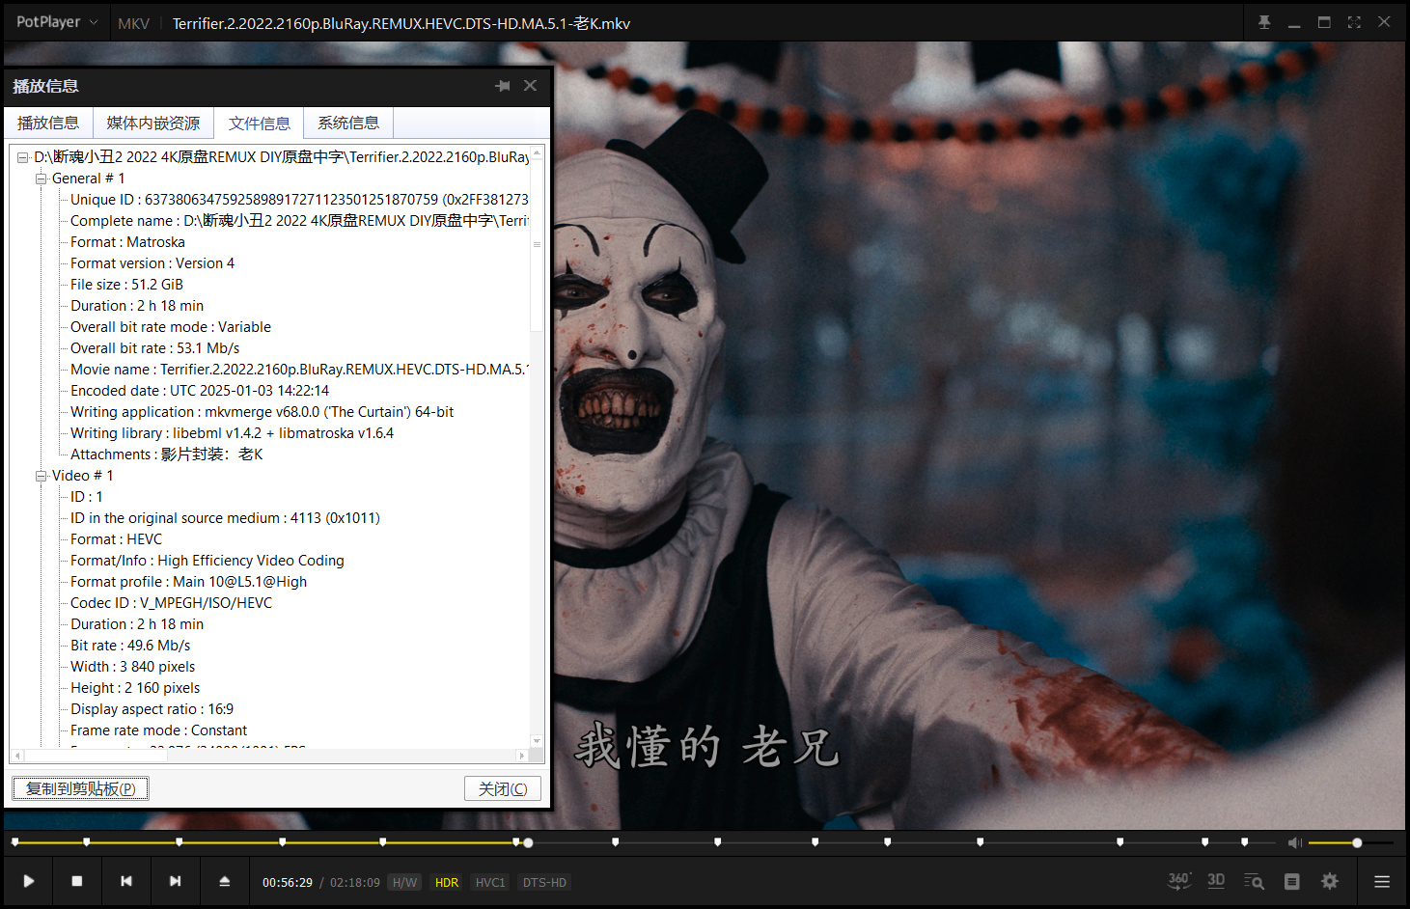Toggle 3D video mode
The image size is (1410, 909).
(1216, 881)
